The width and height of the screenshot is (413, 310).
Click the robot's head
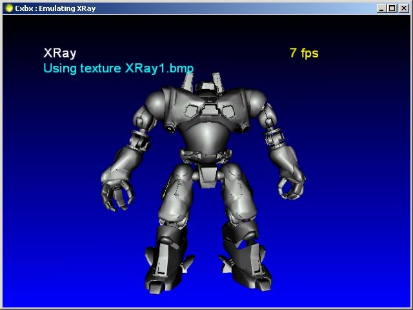pos(206,88)
